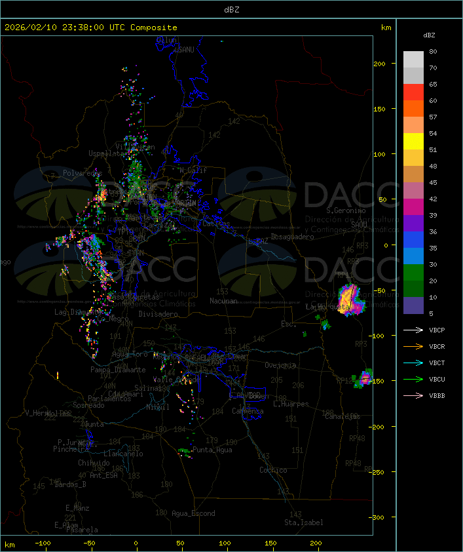Screen dimensions: 463x552
Task: Pick the red 60-65 dBZ legend swatch
Action: click(x=413, y=92)
